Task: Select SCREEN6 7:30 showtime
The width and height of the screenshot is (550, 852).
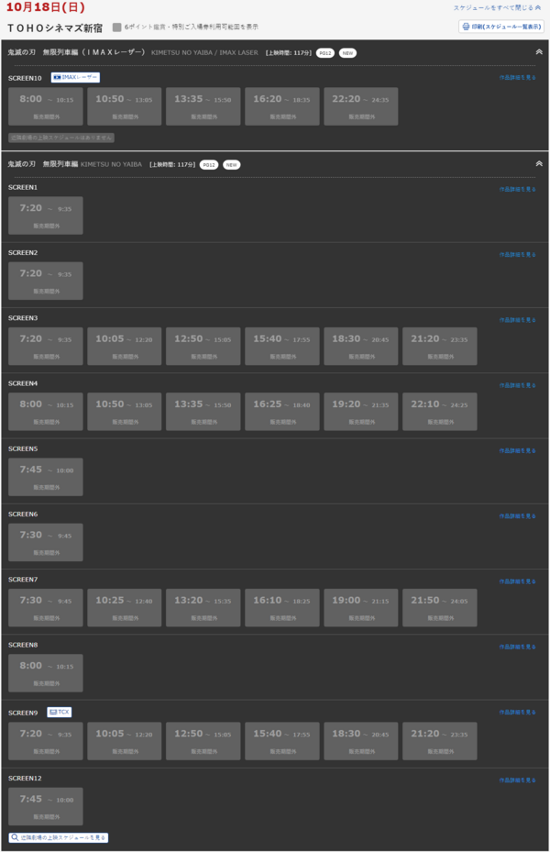Action: point(46,542)
